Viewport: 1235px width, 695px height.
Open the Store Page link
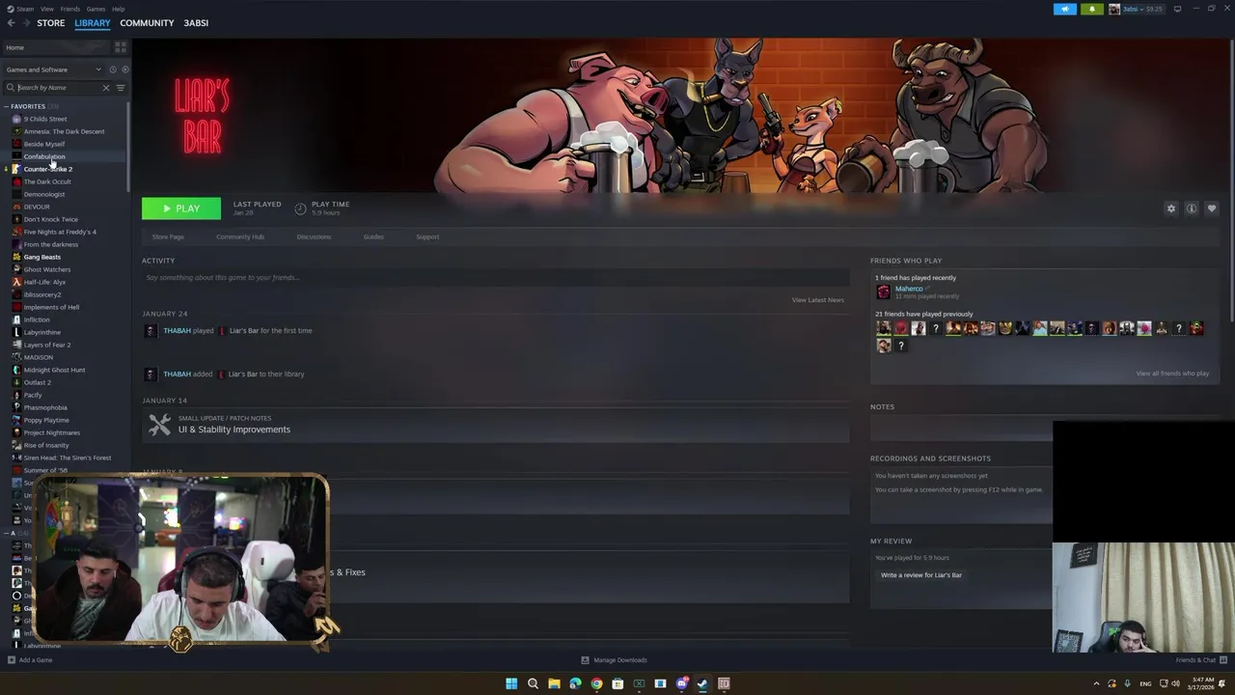(168, 236)
